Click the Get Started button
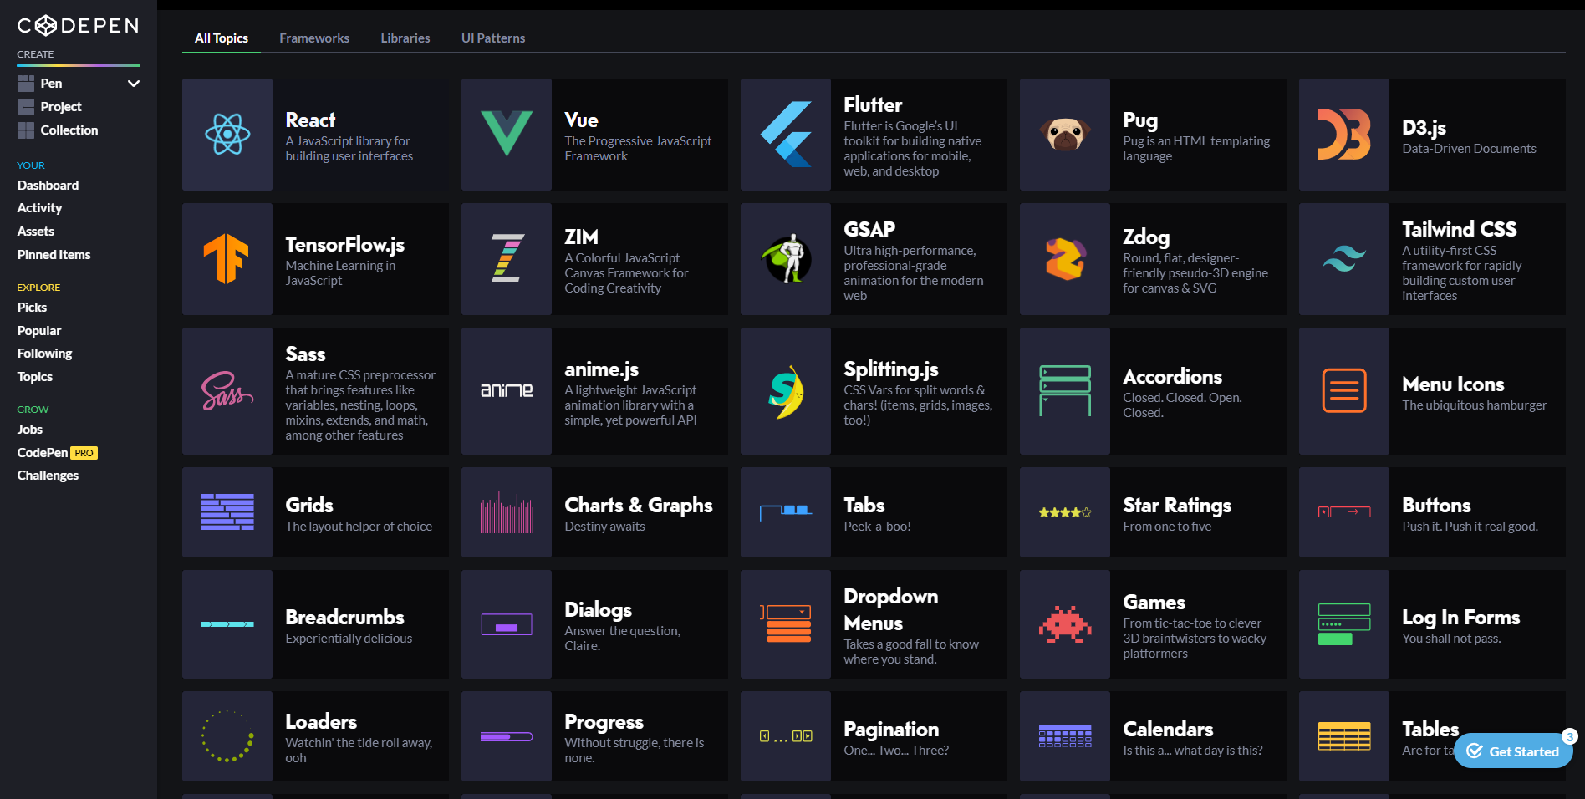The height and width of the screenshot is (799, 1585). pyautogui.click(x=1513, y=751)
